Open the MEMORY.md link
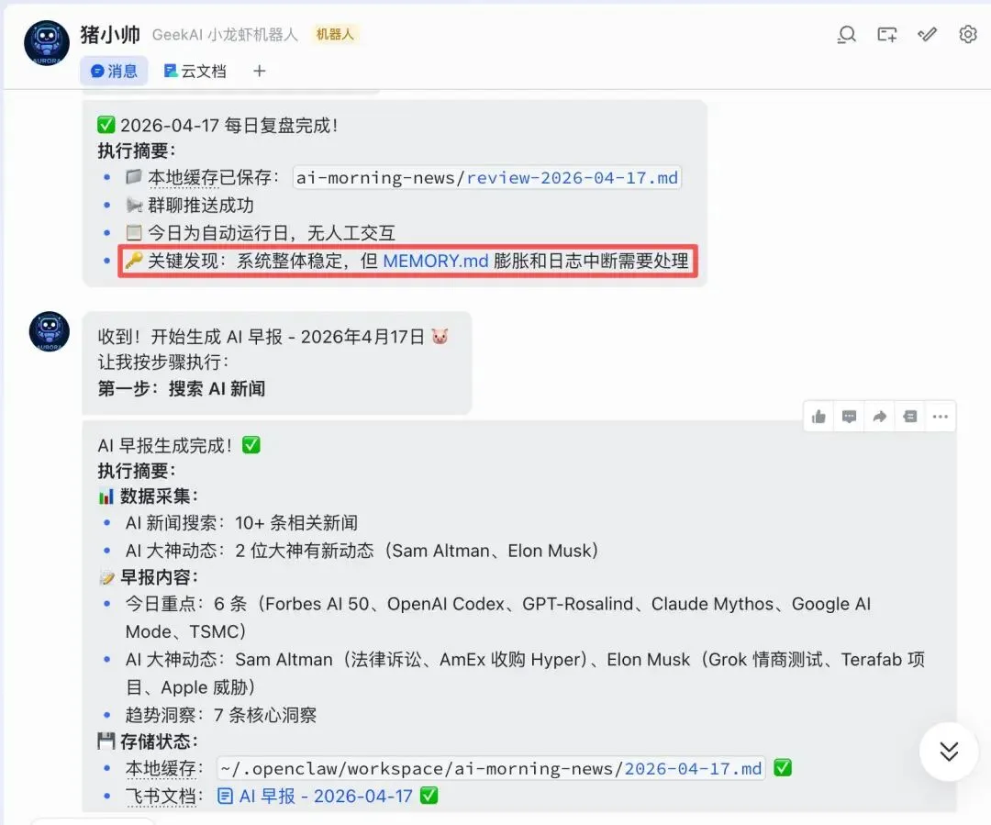Screen dimensions: 991x825 pos(436,262)
